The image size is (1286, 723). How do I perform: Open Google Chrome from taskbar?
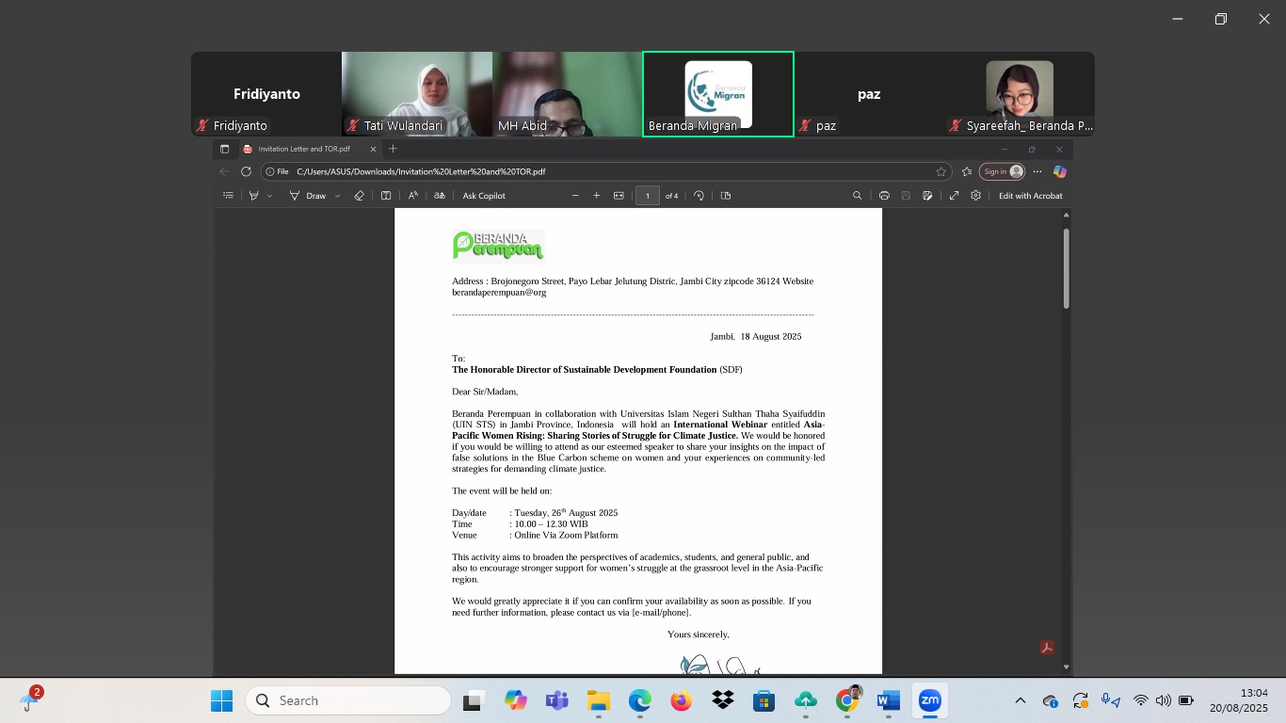tap(847, 700)
